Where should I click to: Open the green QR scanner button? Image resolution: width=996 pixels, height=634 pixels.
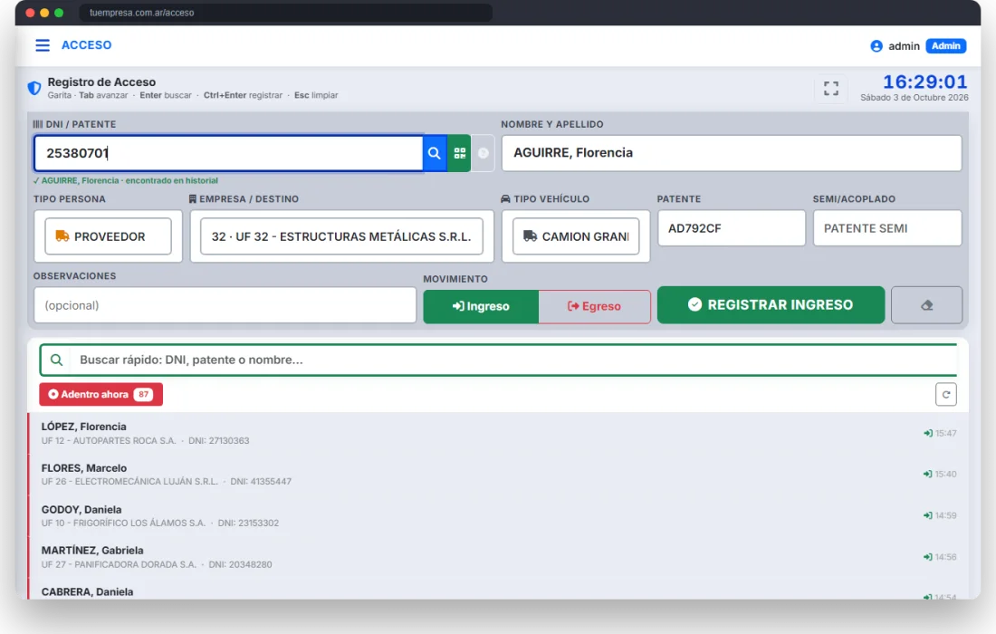[x=459, y=153]
